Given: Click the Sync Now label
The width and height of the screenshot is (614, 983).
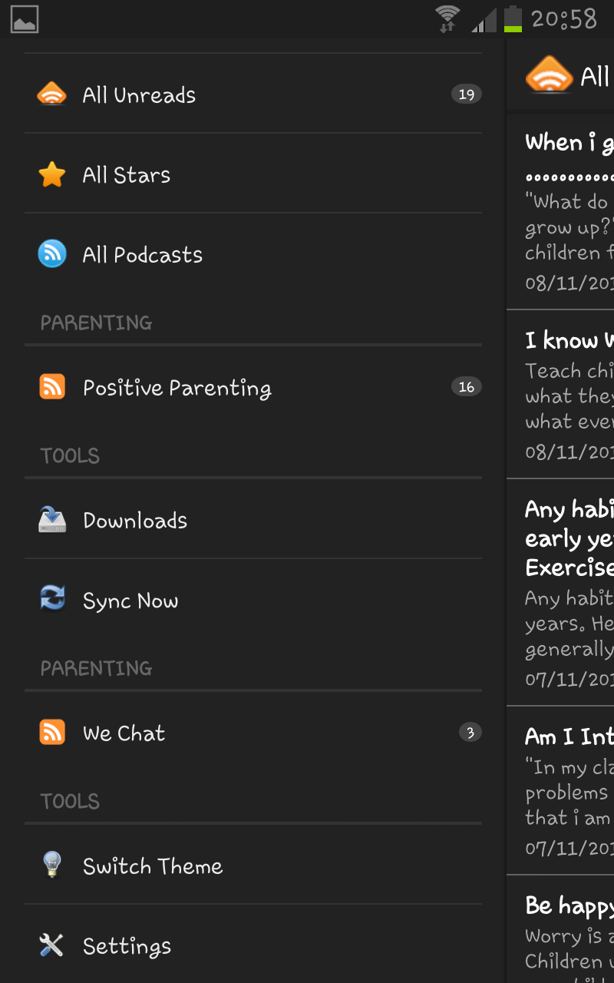Looking at the screenshot, I should tap(130, 601).
